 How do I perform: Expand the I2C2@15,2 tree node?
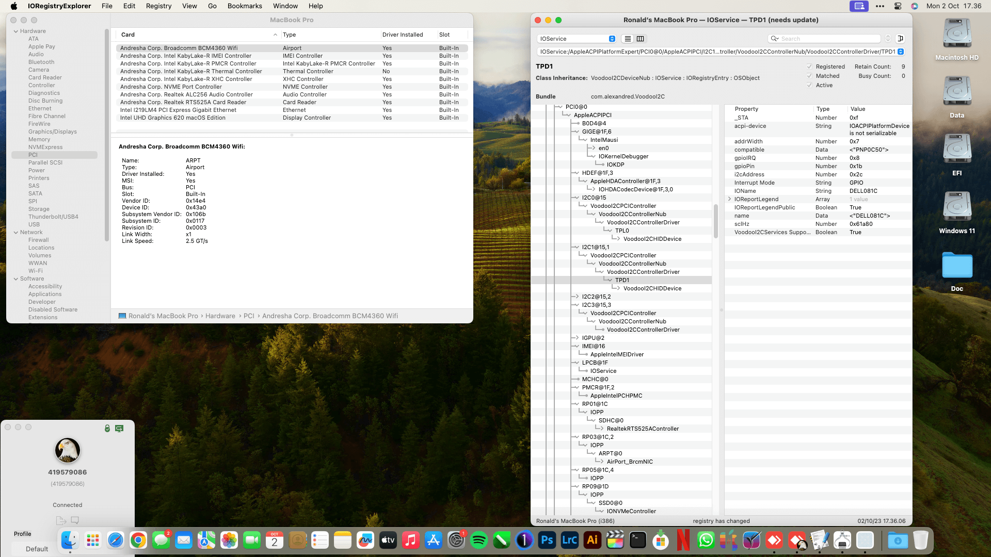click(x=577, y=297)
